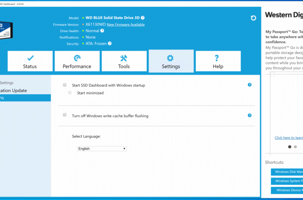Select the highlighted Options sidebar item
303x200 pixels.
[25, 98]
